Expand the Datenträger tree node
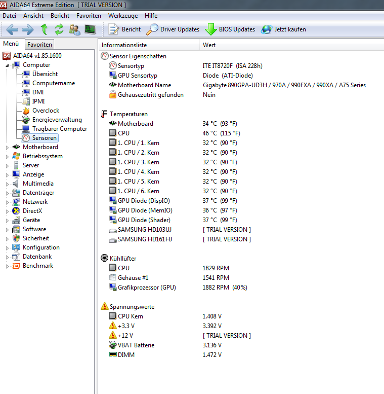 pos(7,193)
